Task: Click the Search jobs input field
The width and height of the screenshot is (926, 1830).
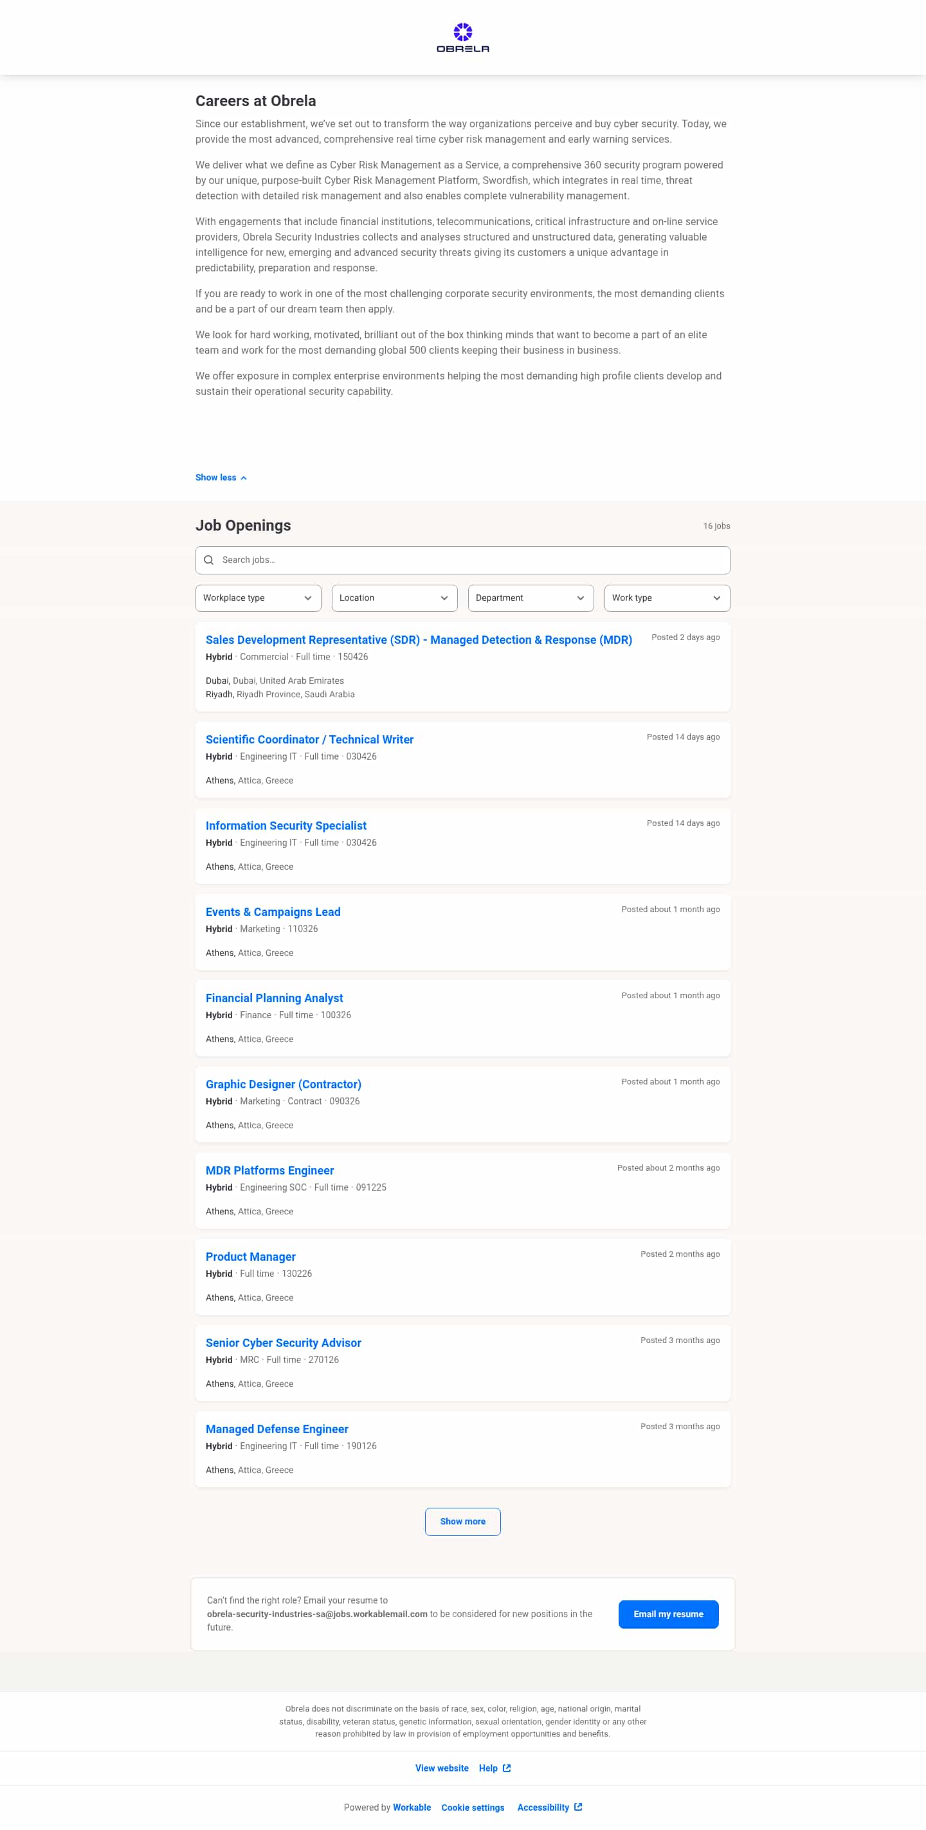Action: click(462, 560)
